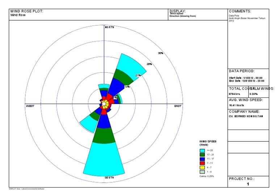Click the NORTH axis label
The width and height of the screenshot is (278, 196).
(110, 27)
